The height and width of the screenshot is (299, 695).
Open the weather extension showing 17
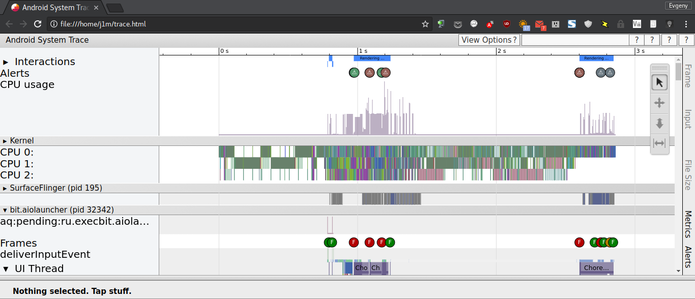(x=524, y=24)
